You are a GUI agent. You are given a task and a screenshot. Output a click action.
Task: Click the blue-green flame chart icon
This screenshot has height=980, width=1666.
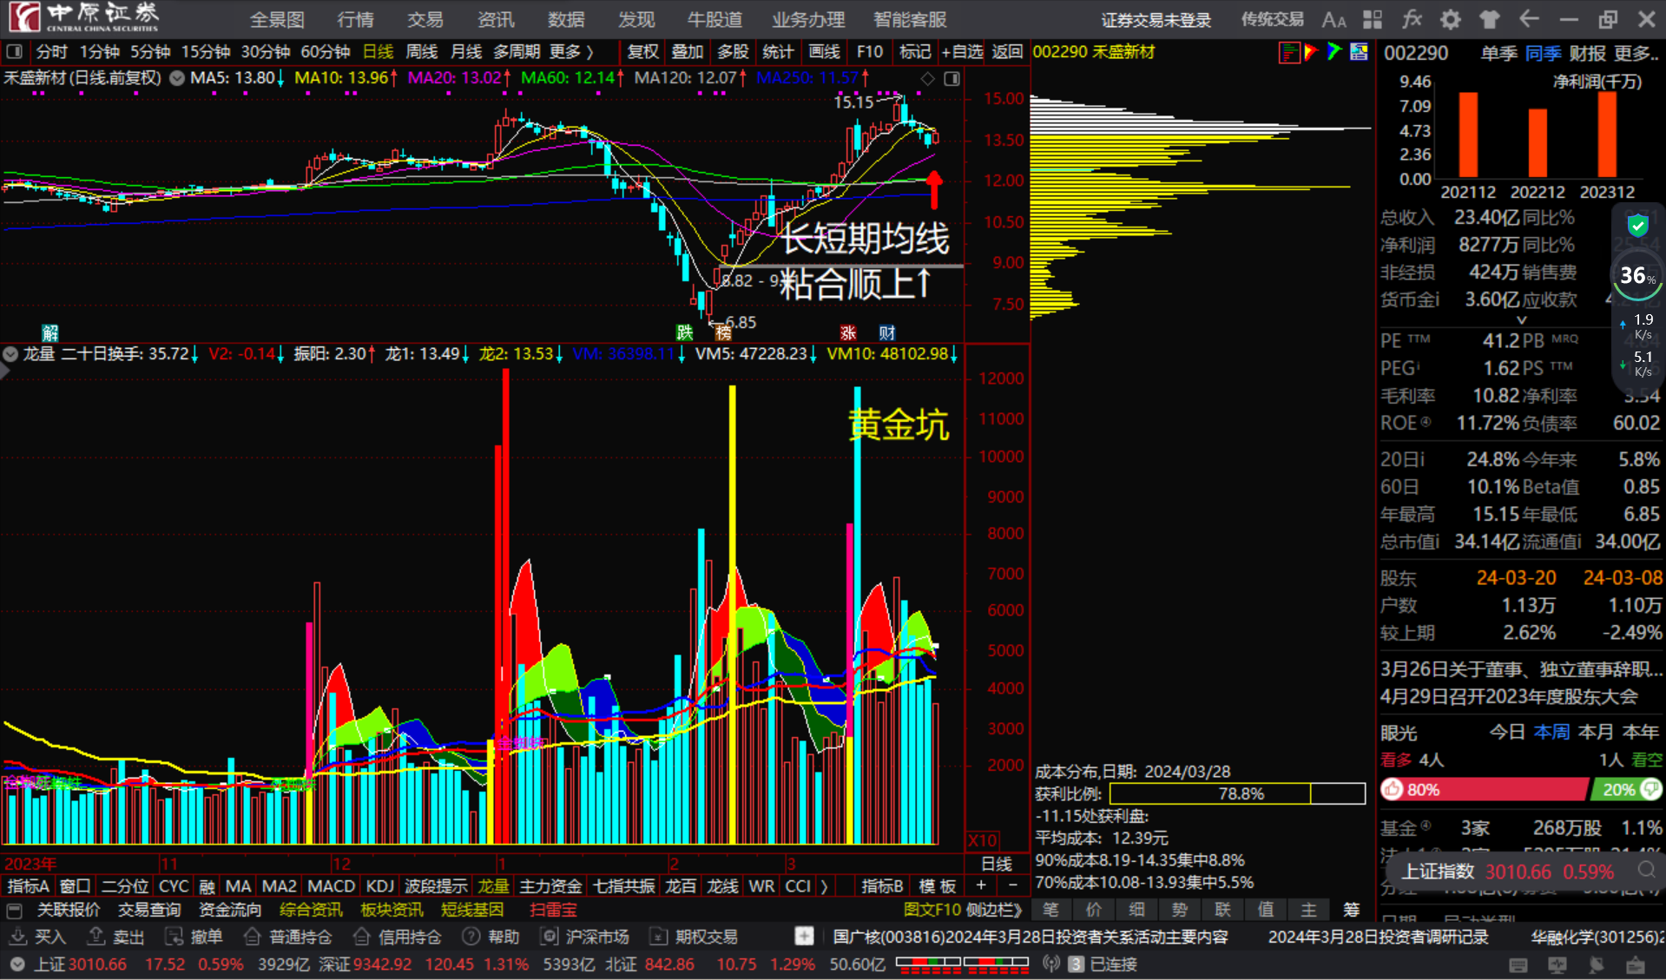coord(1334,52)
